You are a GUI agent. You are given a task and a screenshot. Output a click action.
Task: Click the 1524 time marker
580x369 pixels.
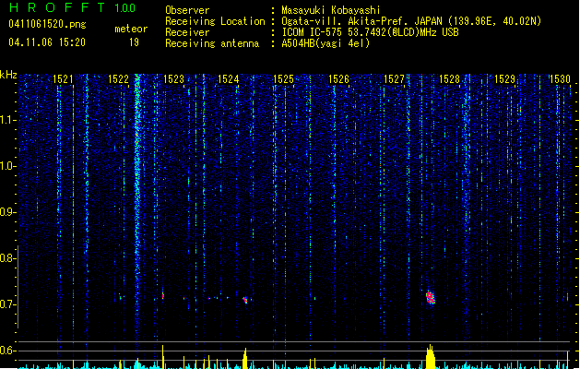(229, 79)
